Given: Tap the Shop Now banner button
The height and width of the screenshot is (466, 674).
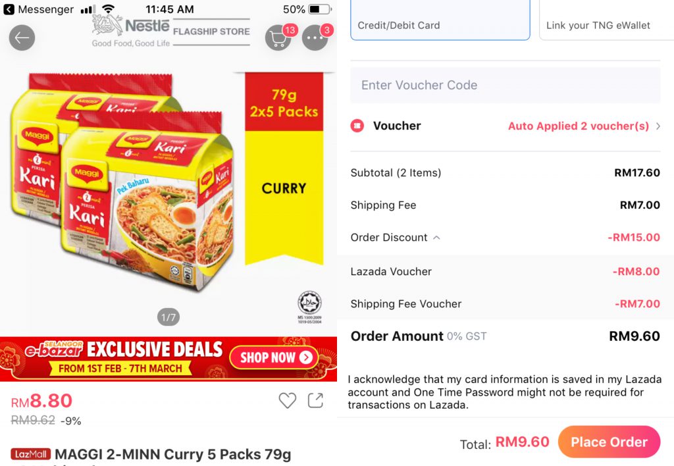Looking at the screenshot, I should point(274,357).
